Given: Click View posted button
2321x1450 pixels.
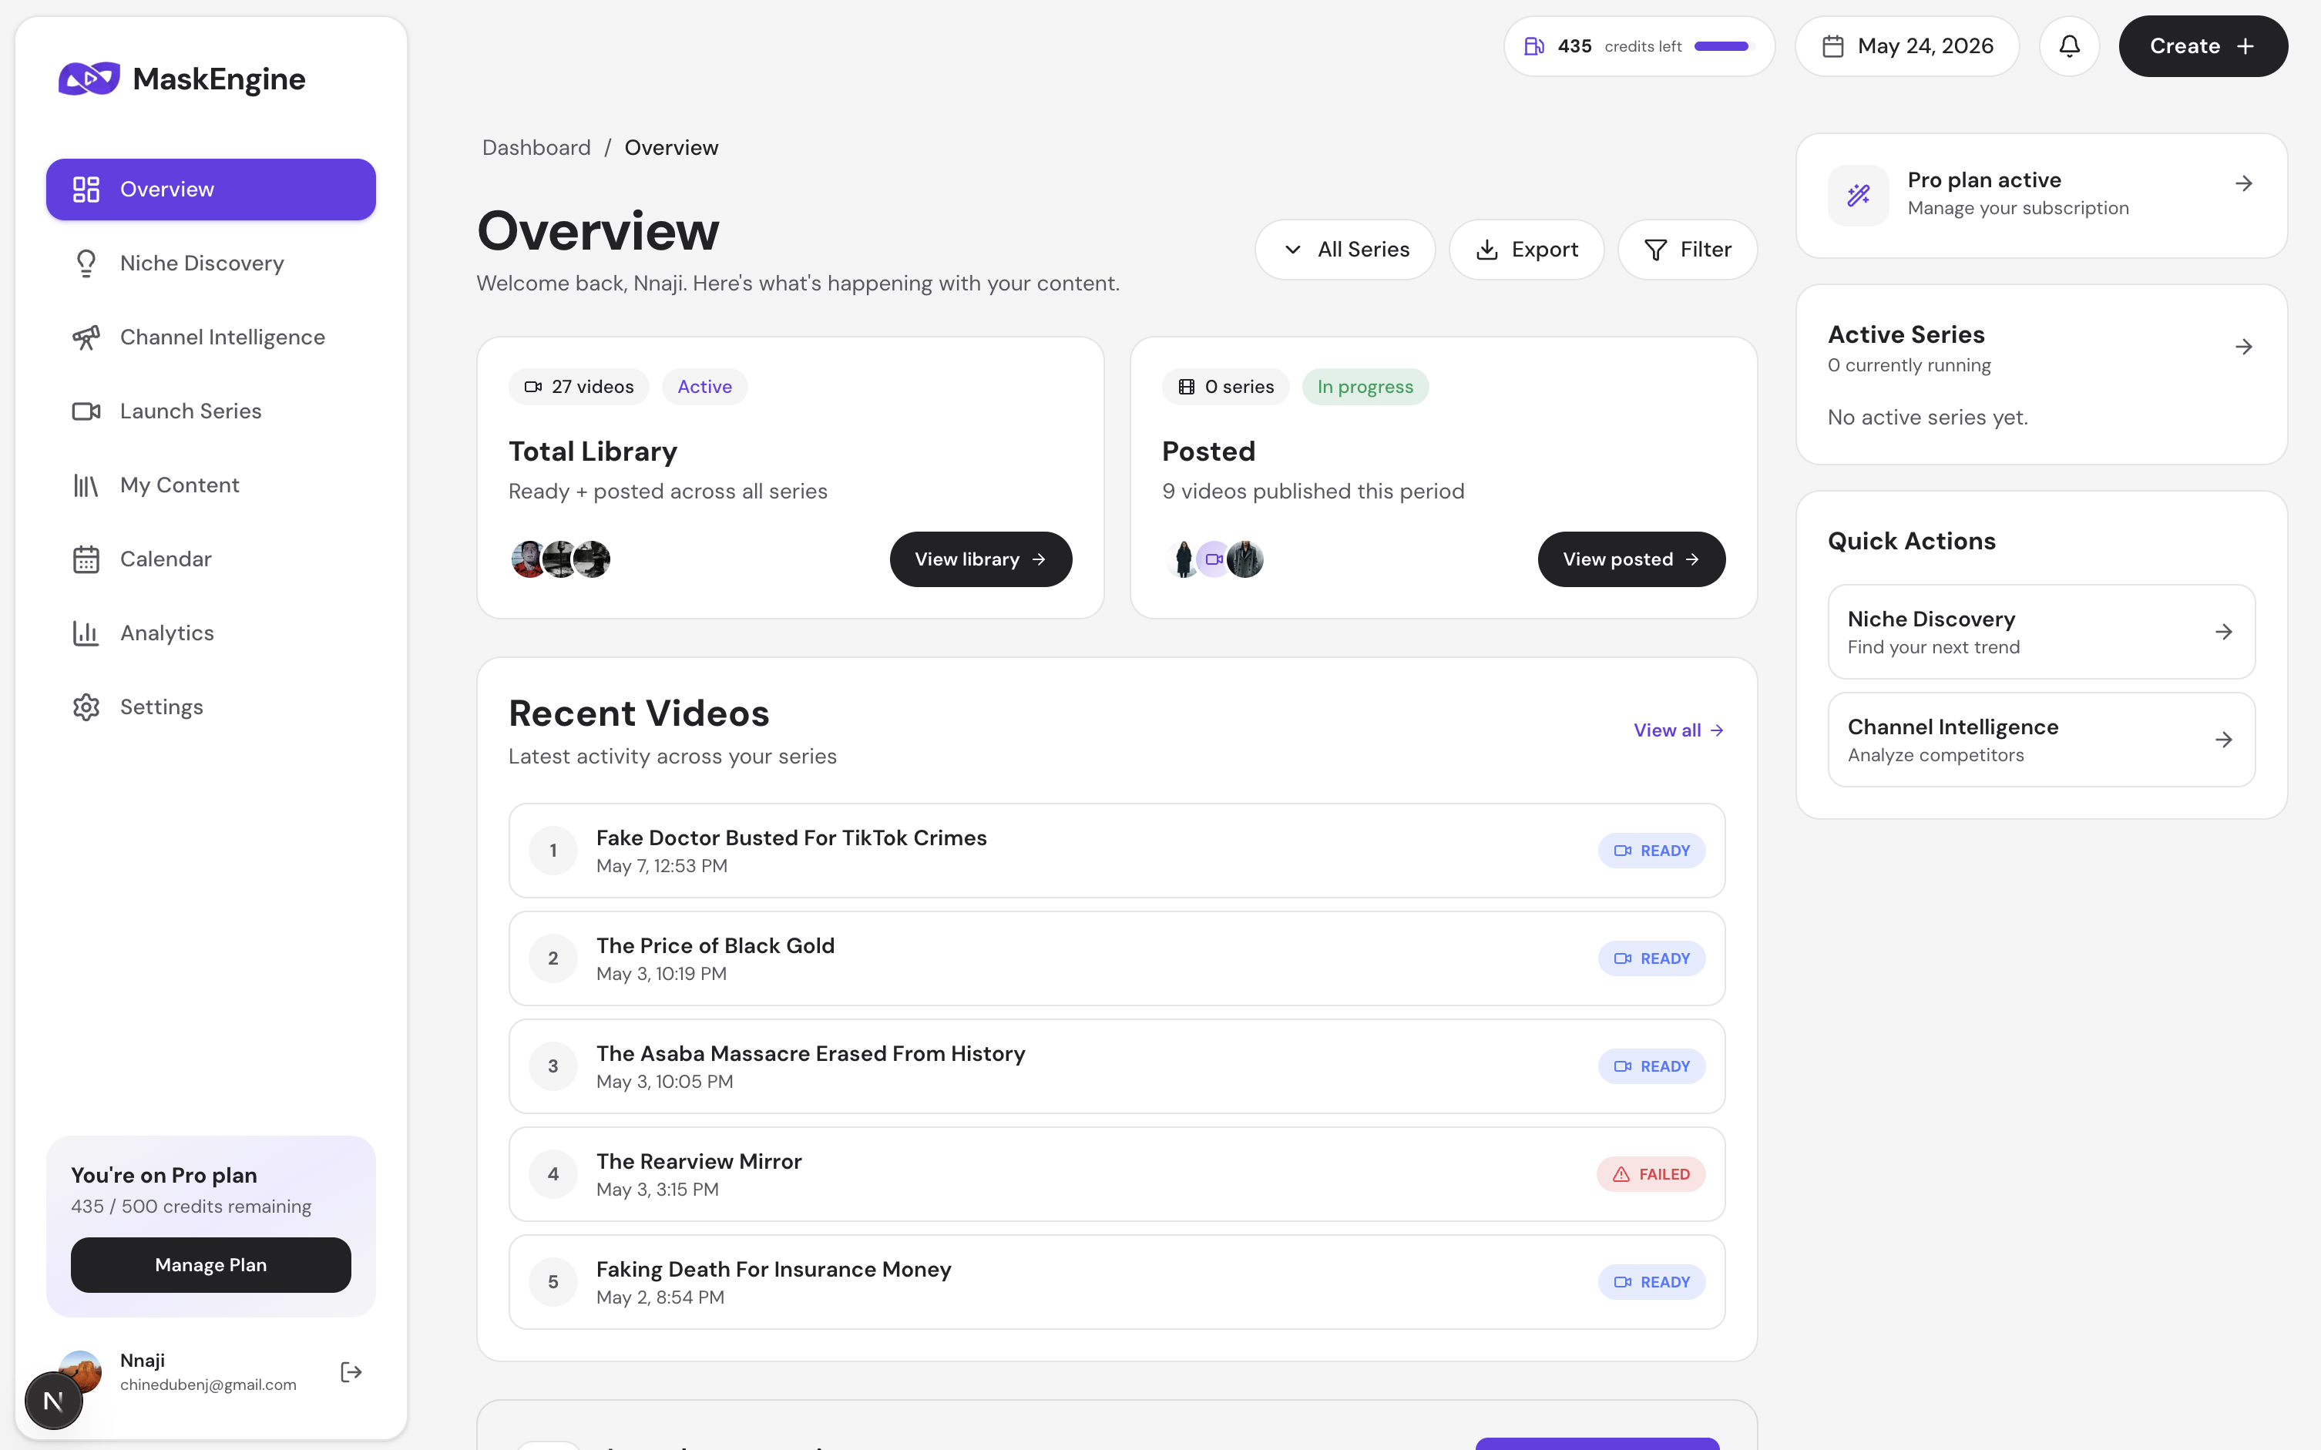Looking at the screenshot, I should 1631,559.
